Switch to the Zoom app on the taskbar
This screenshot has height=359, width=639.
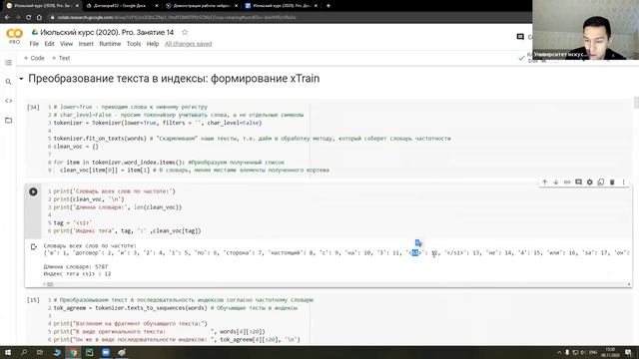click(106, 352)
